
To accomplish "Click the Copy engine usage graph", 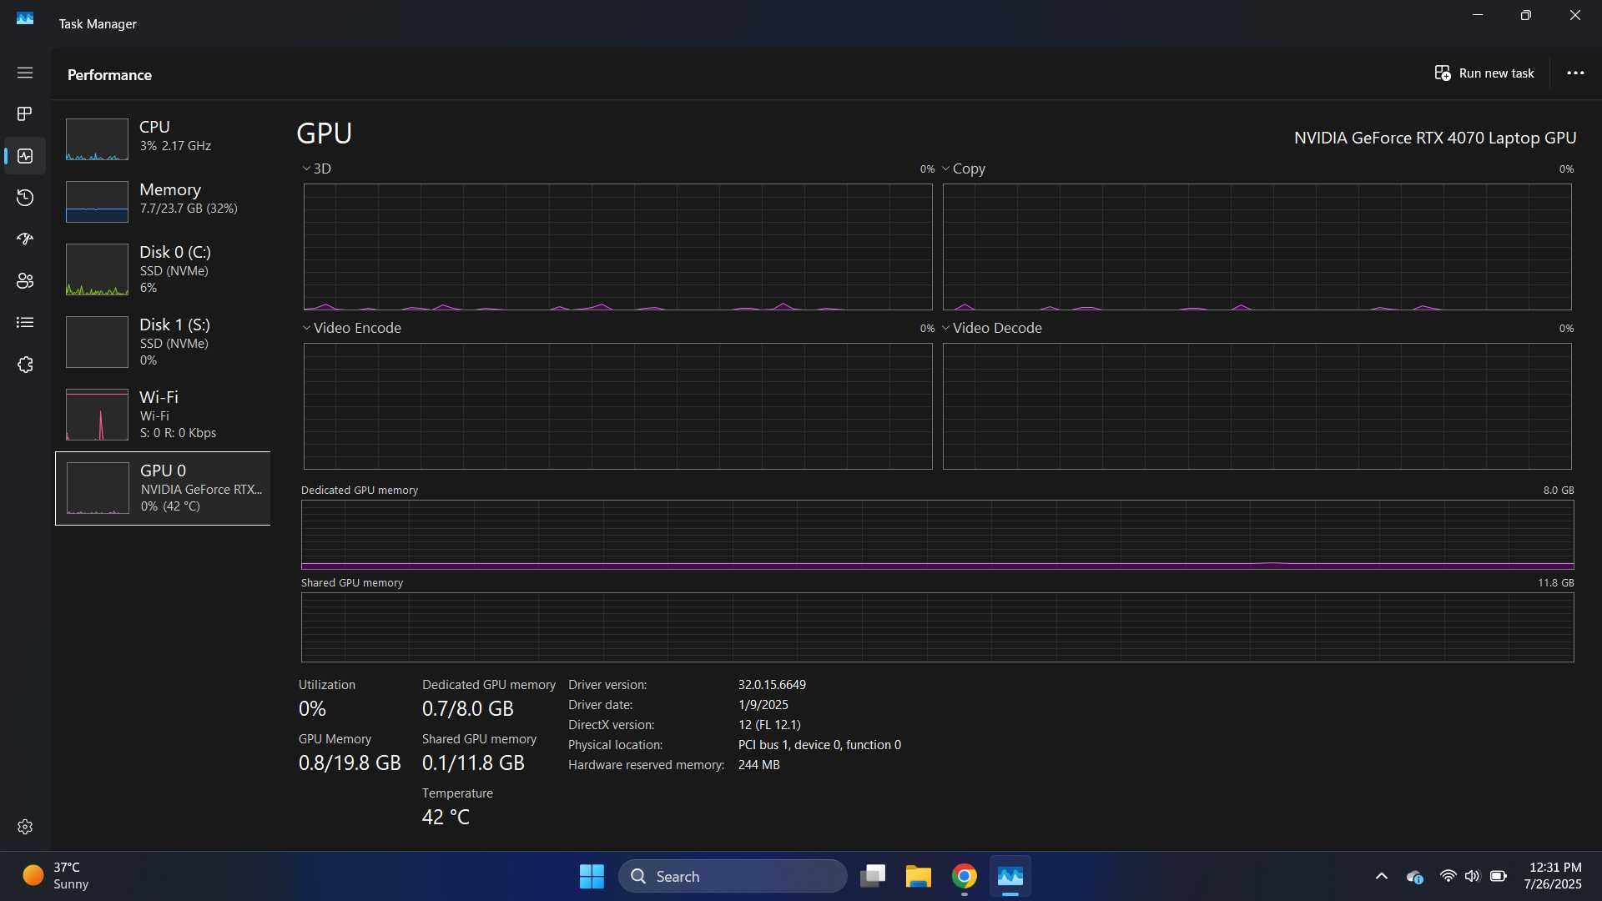I will tap(1257, 247).
